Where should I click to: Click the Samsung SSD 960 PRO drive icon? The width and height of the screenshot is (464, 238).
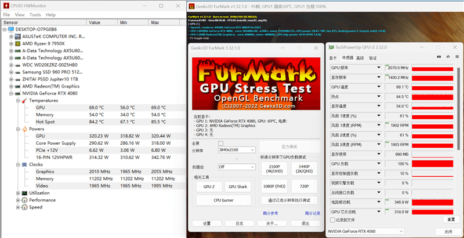pyautogui.click(x=18, y=72)
